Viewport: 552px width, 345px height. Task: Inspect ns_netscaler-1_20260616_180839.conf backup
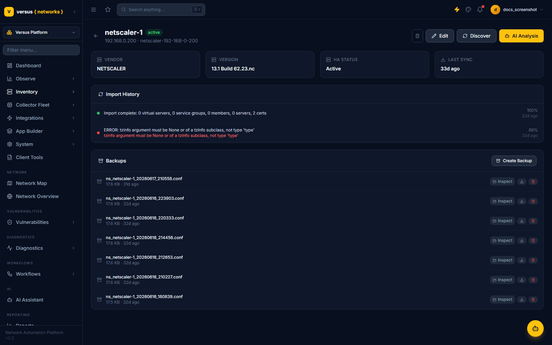tap(502, 299)
